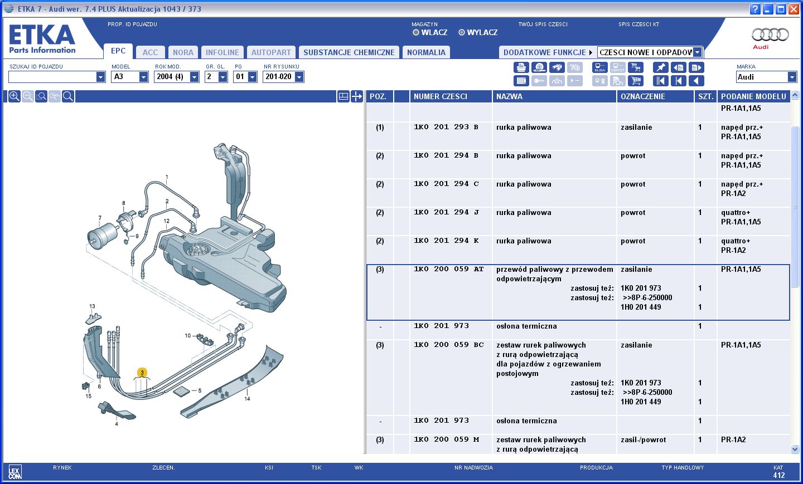Click the greyed computer-and-tower icon
Viewport: 803px width, 484px height.
(x=600, y=81)
